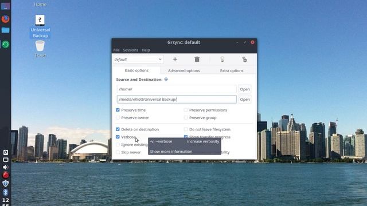
Task: Enable Preserve group checkbox
Action: 186,117
